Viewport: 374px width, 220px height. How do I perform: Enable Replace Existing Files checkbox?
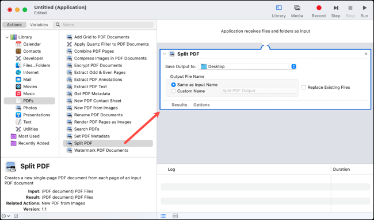(304, 87)
